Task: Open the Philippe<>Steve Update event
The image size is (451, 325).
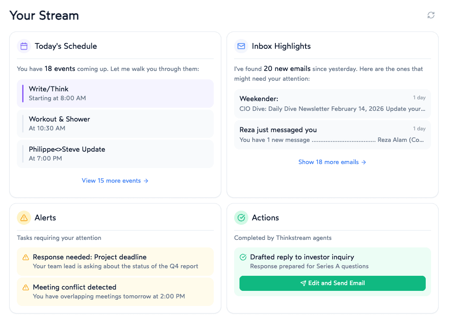Action: 115,153
